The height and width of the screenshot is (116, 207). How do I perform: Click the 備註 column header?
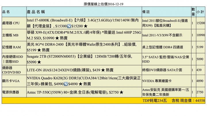click(146, 12)
